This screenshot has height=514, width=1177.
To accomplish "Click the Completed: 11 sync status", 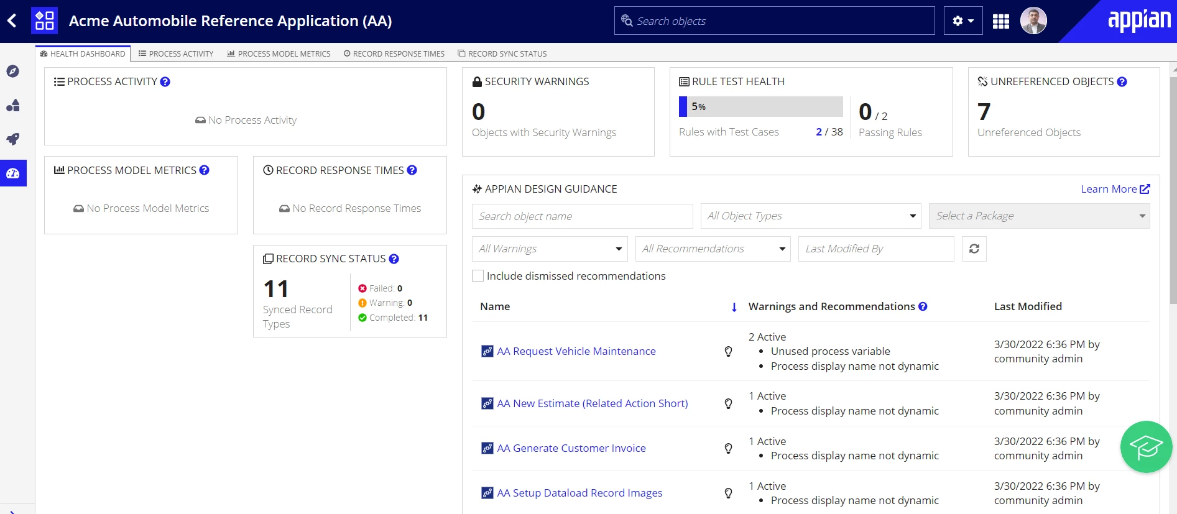I will pyautogui.click(x=393, y=318).
